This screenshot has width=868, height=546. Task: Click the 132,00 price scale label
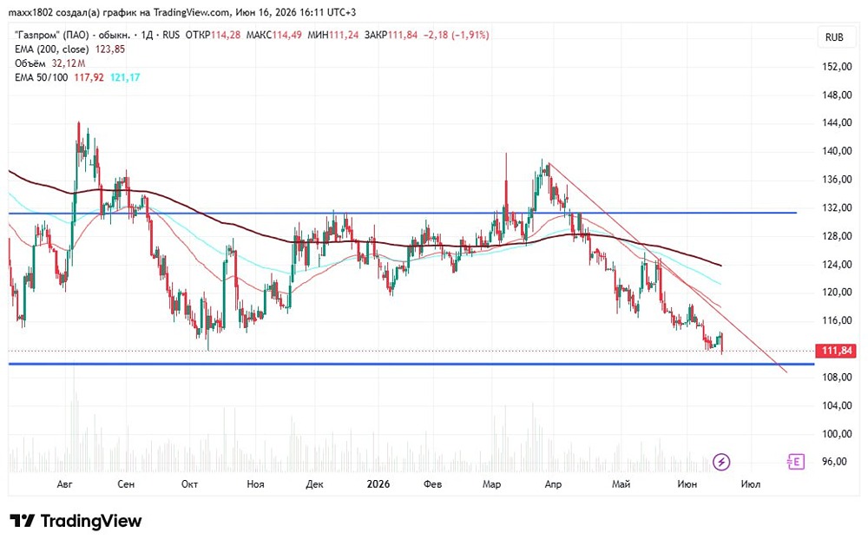[837, 207]
